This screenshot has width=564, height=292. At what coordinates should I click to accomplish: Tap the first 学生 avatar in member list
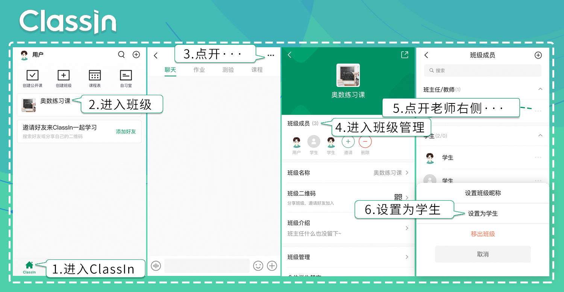430,158
